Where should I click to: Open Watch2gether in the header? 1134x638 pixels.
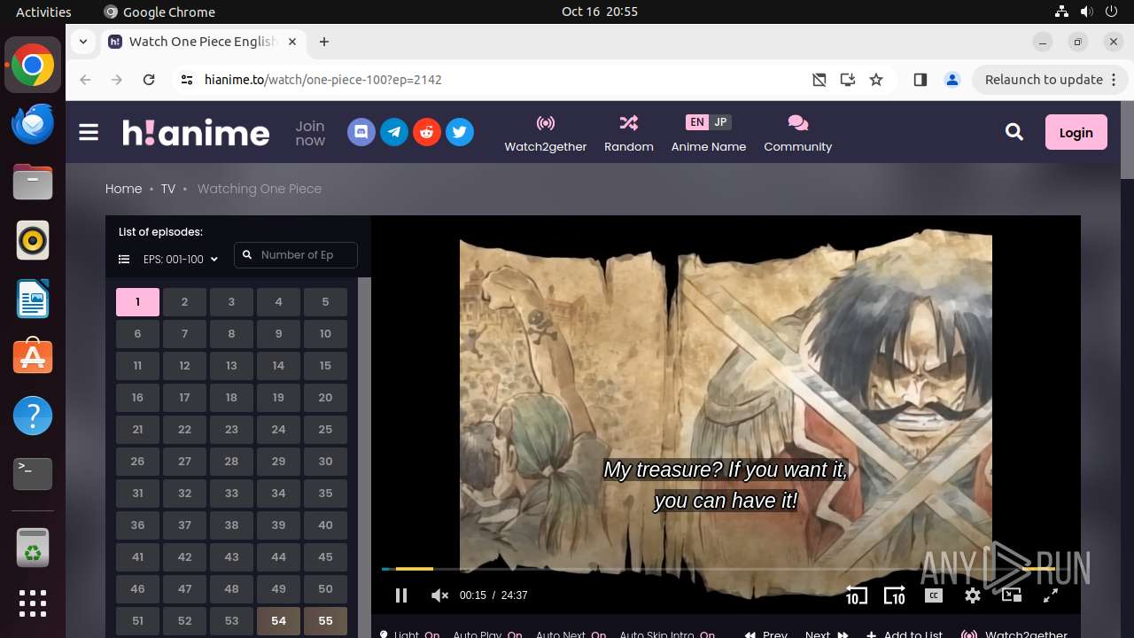point(546,133)
